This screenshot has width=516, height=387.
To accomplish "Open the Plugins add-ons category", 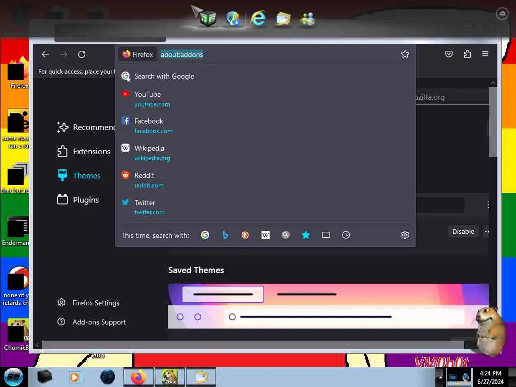I will 78,200.
